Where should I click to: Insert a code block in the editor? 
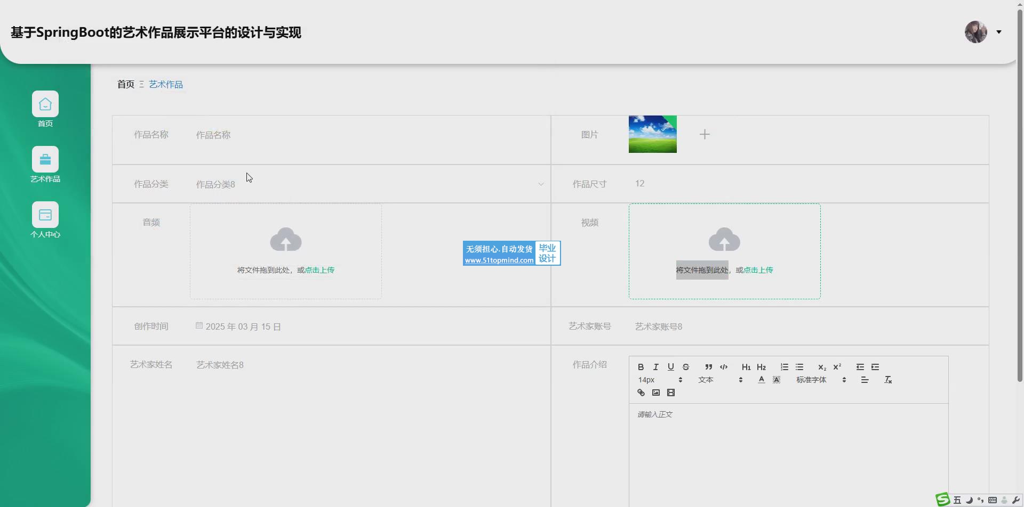pyautogui.click(x=724, y=367)
